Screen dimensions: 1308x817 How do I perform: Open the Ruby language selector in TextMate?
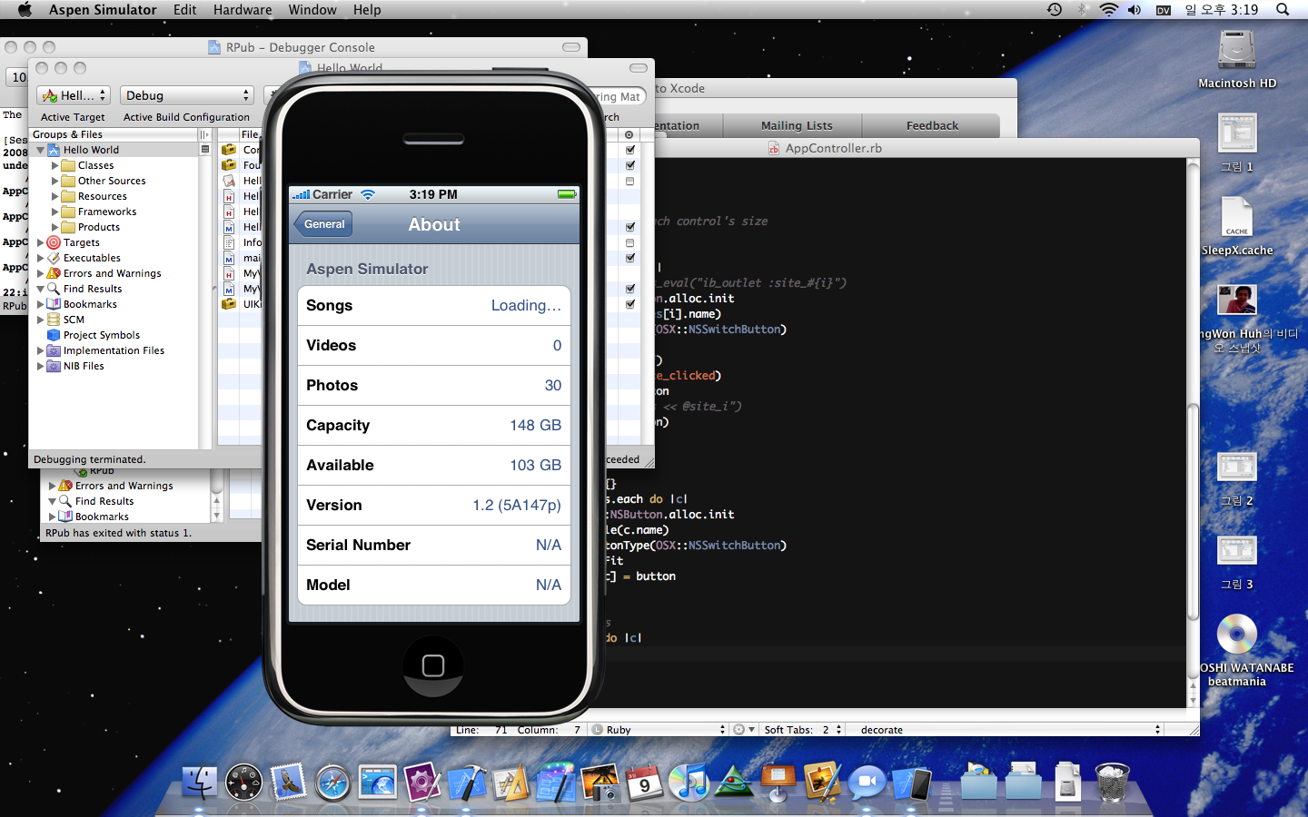tap(659, 729)
